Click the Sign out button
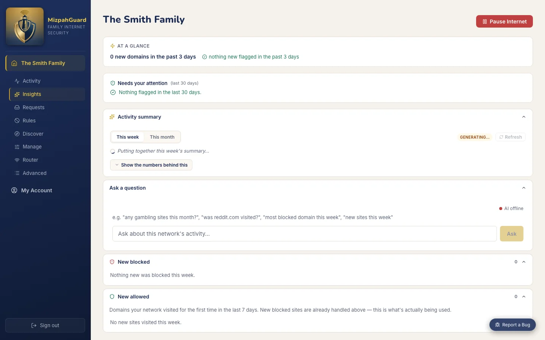The width and height of the screenshot is (545, 340). click(x=45, y=325)
